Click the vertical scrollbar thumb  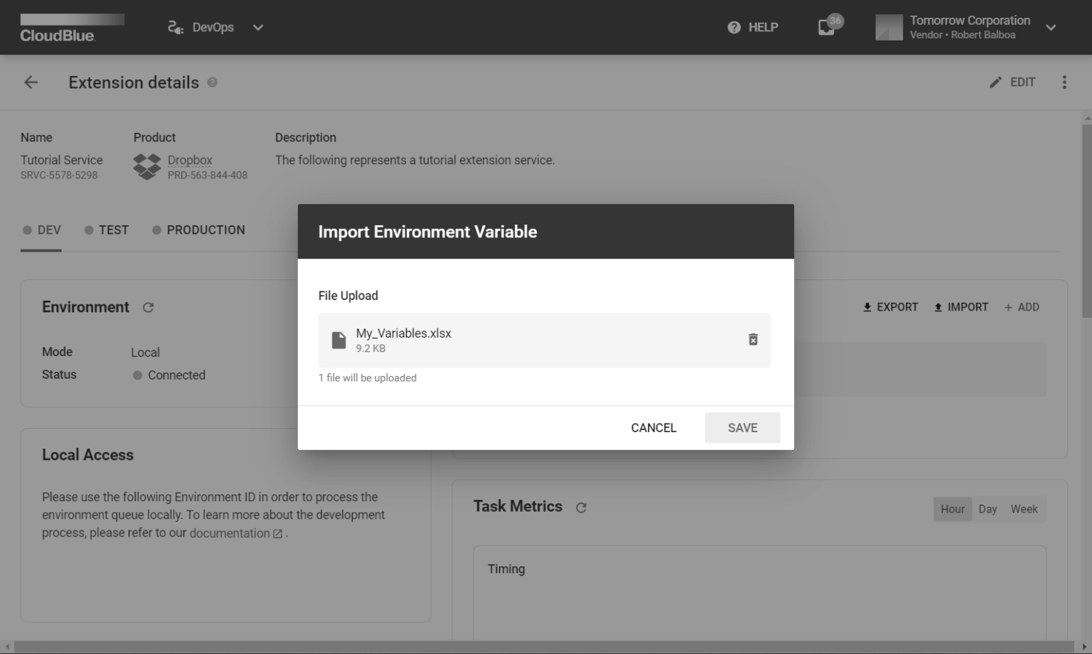point(1086,220)
